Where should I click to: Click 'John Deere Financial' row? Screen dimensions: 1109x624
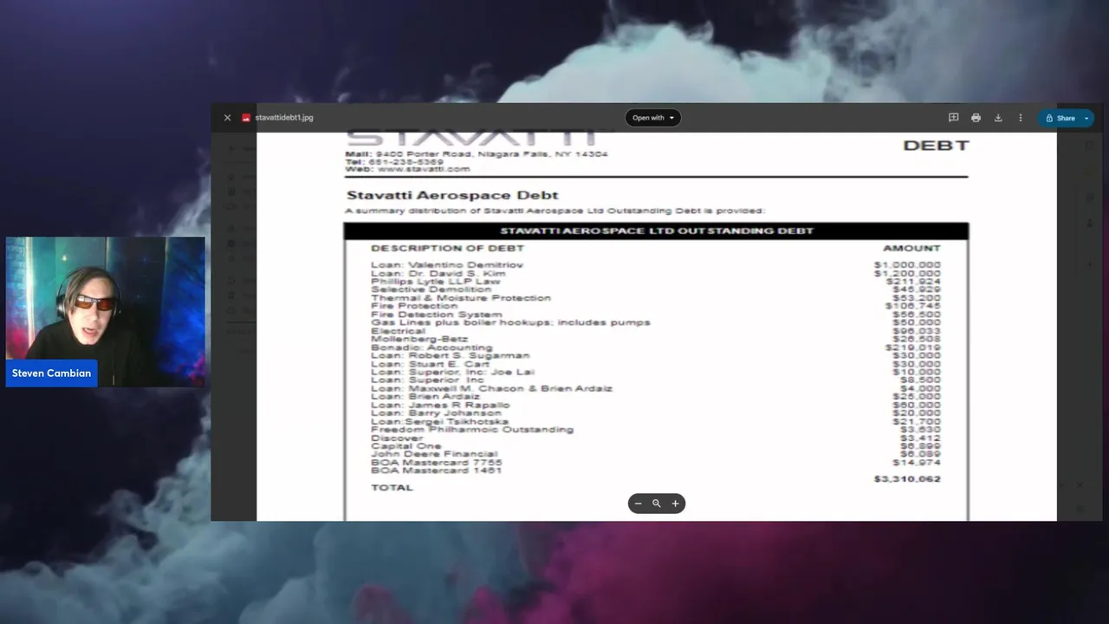point(656,454)
